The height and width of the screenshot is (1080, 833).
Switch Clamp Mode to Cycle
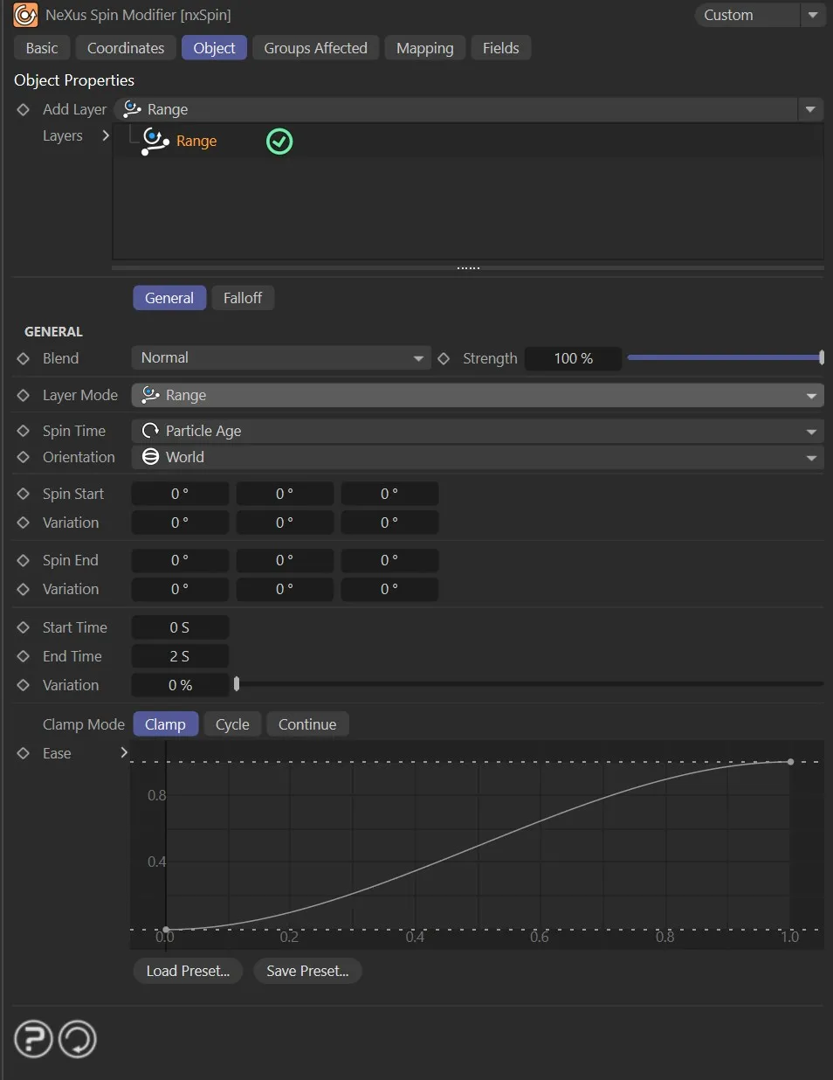pyautogui.click(x=231, y=723)
